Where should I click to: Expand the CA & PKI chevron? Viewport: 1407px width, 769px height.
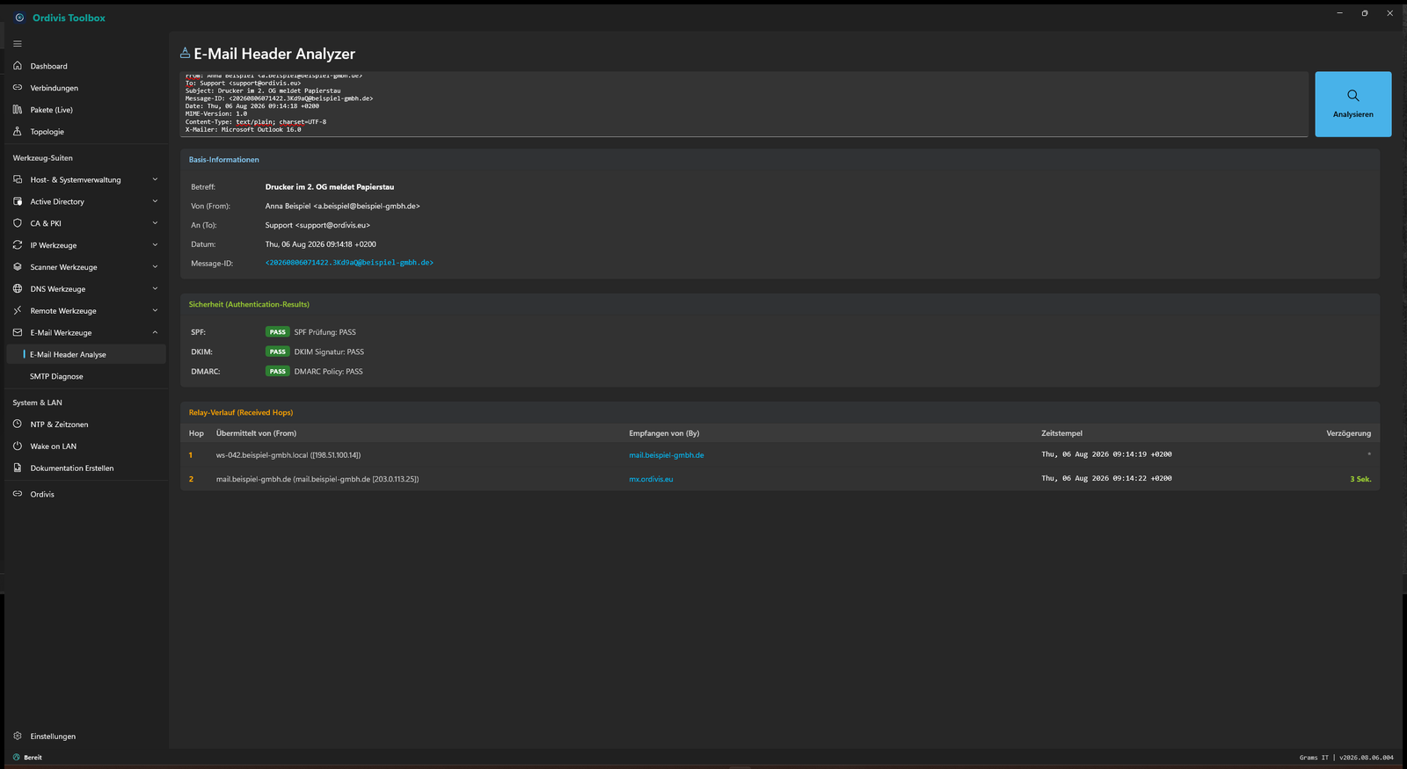[155, 223]
